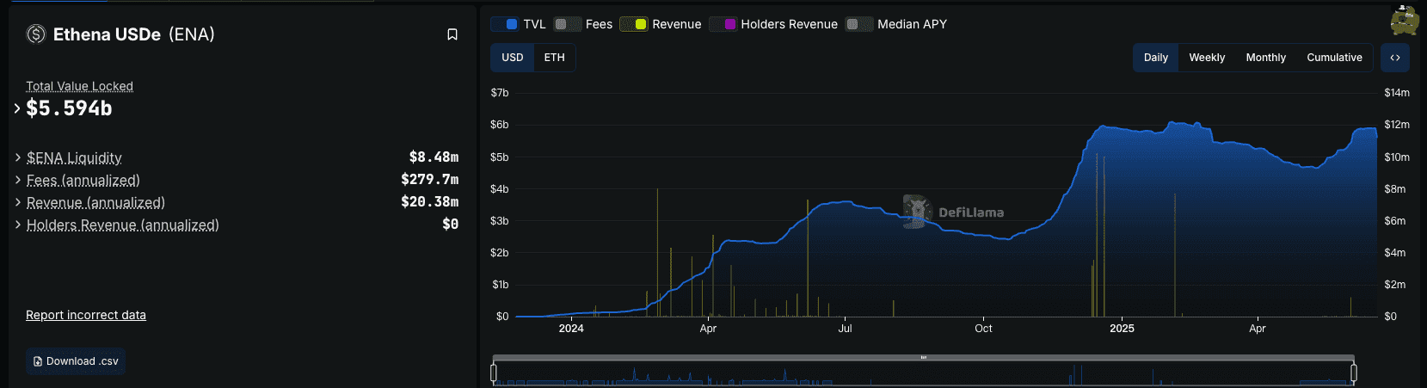Click the Ethena USDe title text
1427x388 pixels.
[x=107, y=34]
